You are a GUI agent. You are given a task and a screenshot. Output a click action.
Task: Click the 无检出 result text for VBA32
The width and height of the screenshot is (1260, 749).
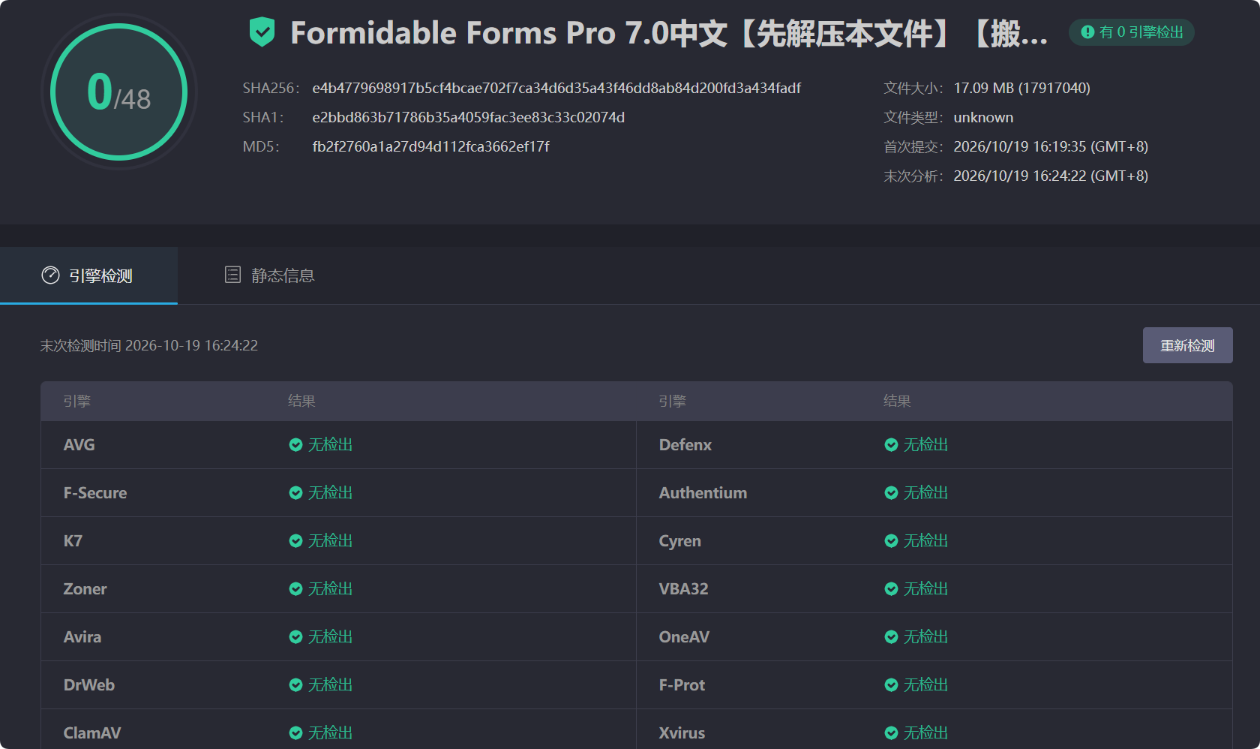click(x=926, y=588)
